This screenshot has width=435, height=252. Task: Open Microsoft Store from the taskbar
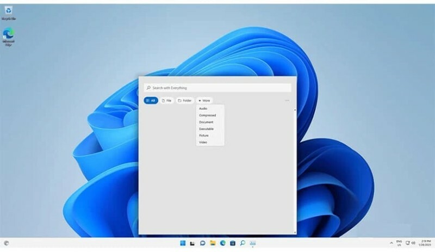coord(232,243)
